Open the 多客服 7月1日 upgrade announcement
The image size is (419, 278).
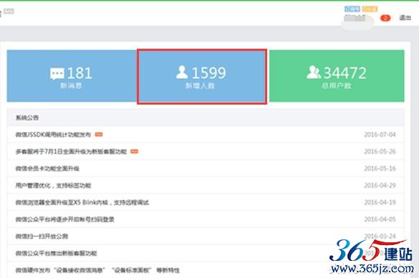coord(71,152)
